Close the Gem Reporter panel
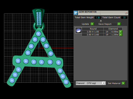 pos(126,13)
